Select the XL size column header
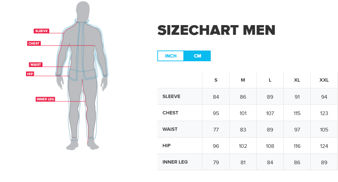This screenshot has width=338, height=182. coord(297,80)
